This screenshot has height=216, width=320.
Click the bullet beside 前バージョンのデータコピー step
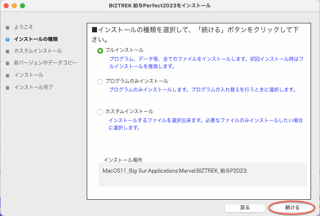coord(7,63)
